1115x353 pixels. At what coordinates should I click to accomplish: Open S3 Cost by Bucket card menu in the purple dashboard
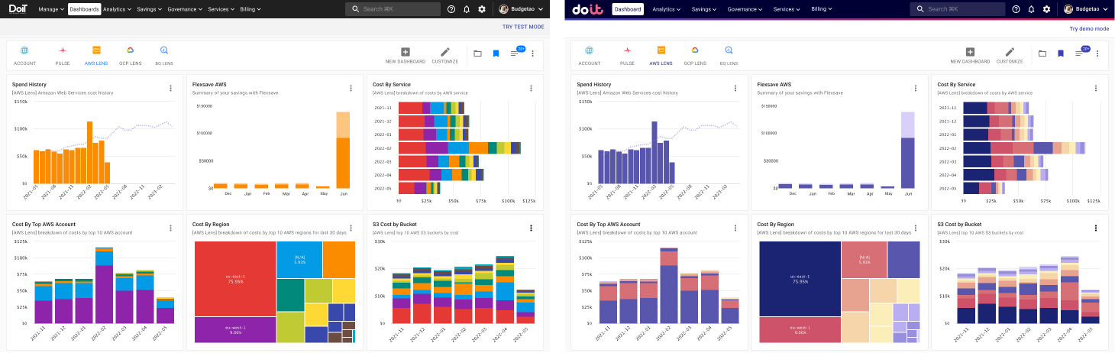point(1095,228)
